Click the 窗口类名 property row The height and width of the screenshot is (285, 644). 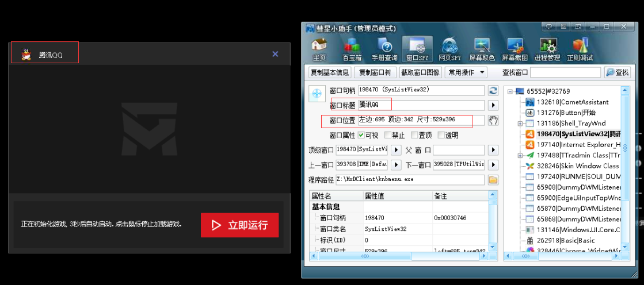pyautogui.click(x=399, y=229)
